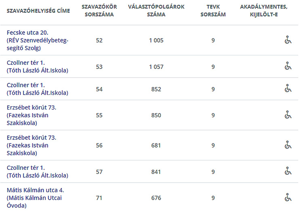Image resolution: width=299 pixels, height=217 pixels.
Task: Click accessibility icon in district 71 row
Action: 288,198
